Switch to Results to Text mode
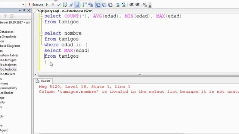The width and height of the screenshot is (239, 134). click(98, 5)
